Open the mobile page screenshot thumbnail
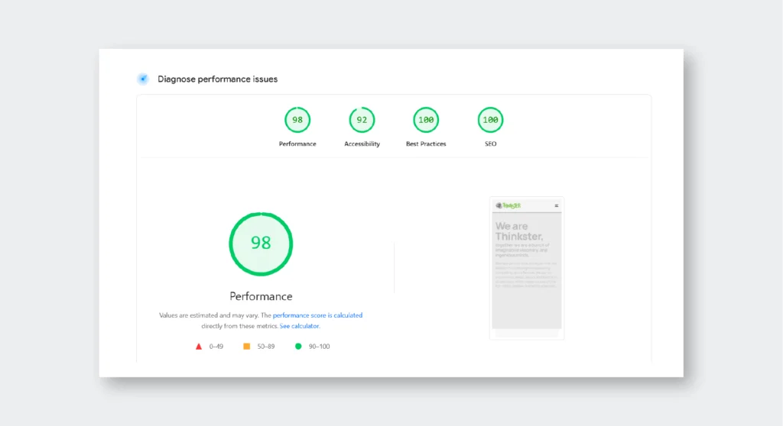783x426 pixels. tap(527, 269)
